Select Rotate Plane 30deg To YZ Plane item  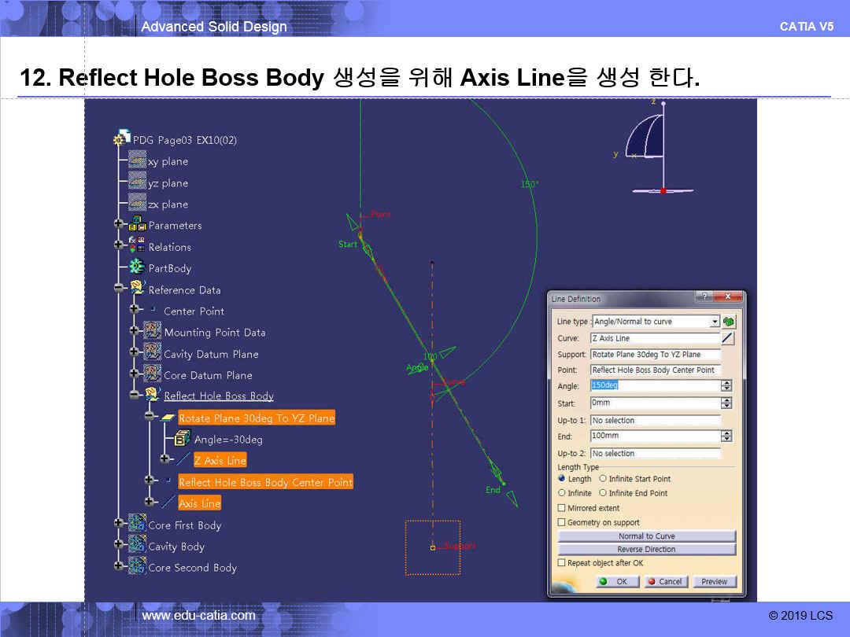(x=257, y=418)
